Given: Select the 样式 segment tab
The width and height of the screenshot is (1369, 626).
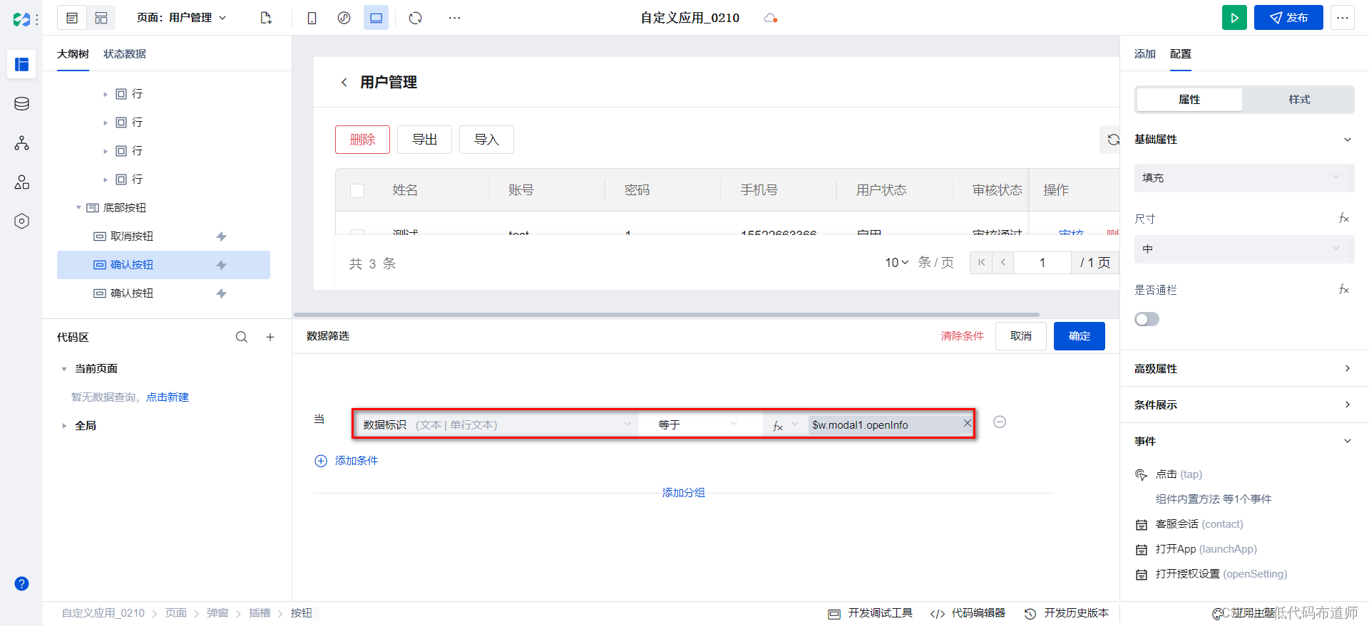Looking at the screenshot, I should (1299, 100).
